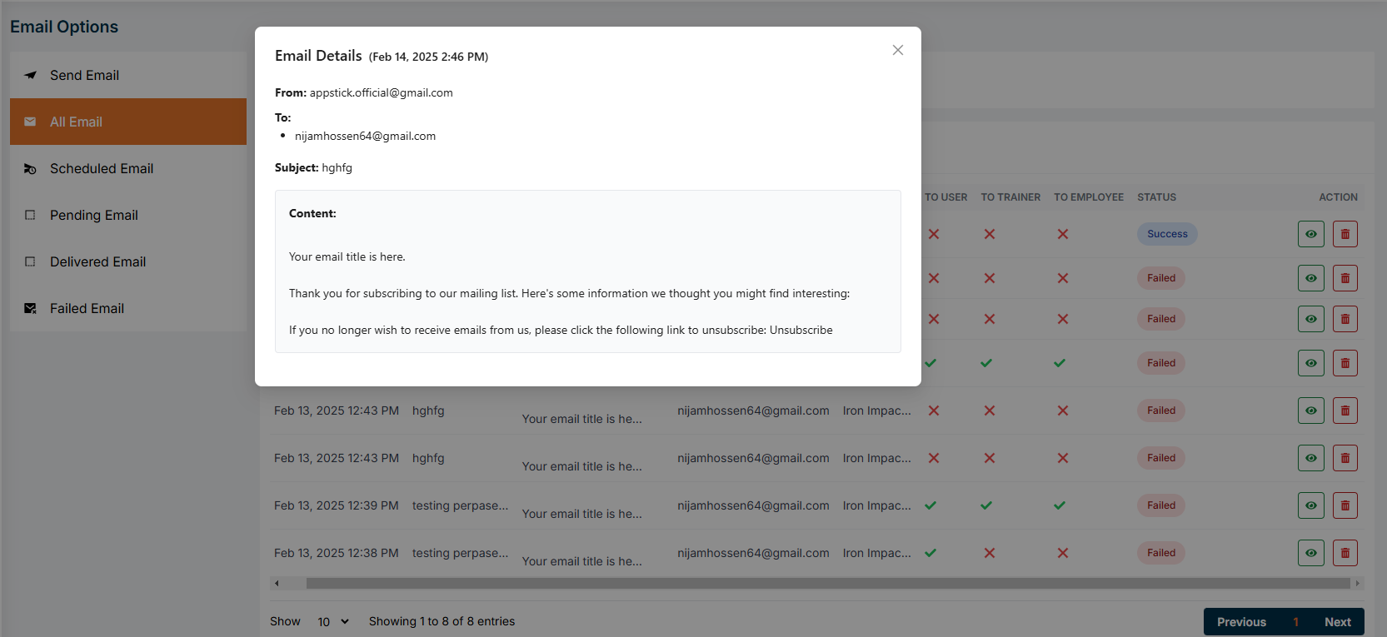
Task: Delete the Success status email row
Action: click(x=1345, y=234)
